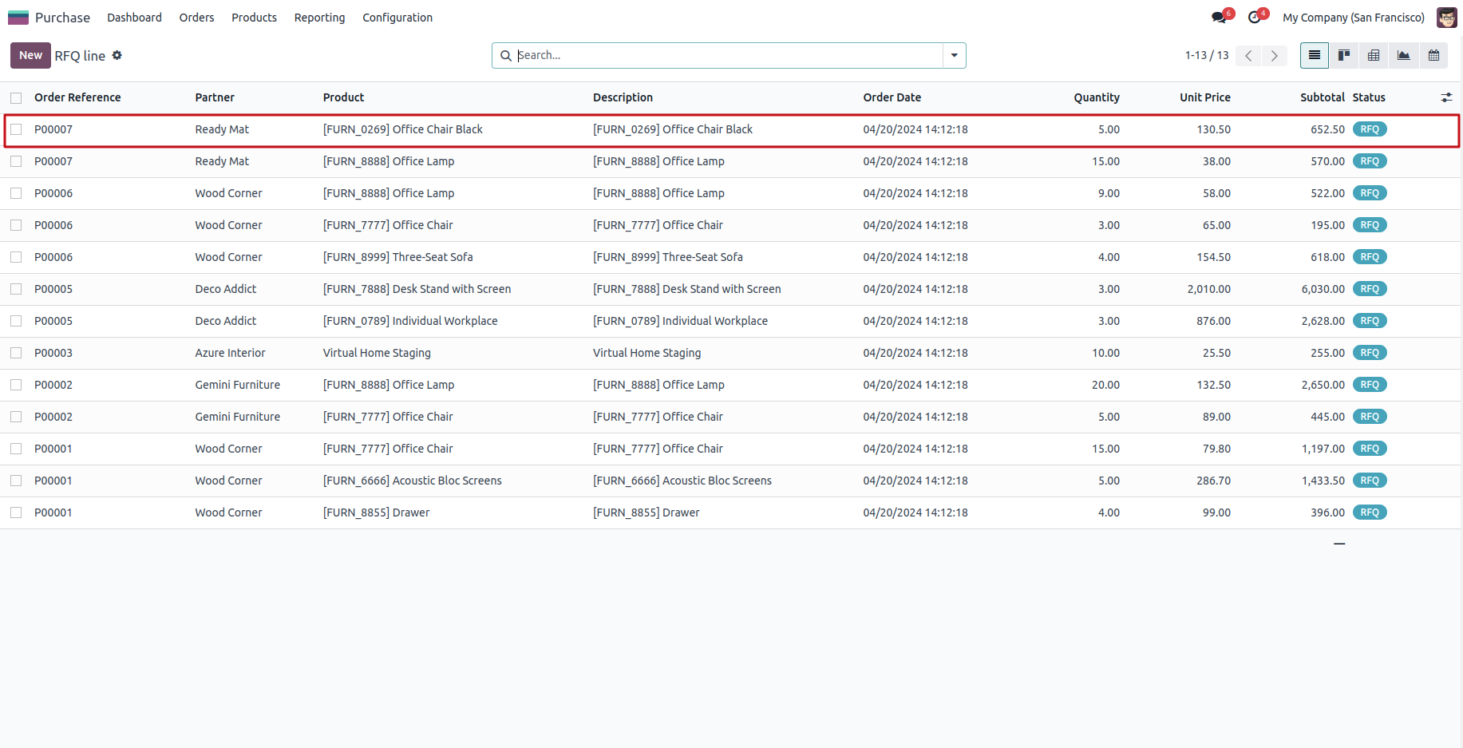Sort by the Unit Price column header

tap(1204, 97)
